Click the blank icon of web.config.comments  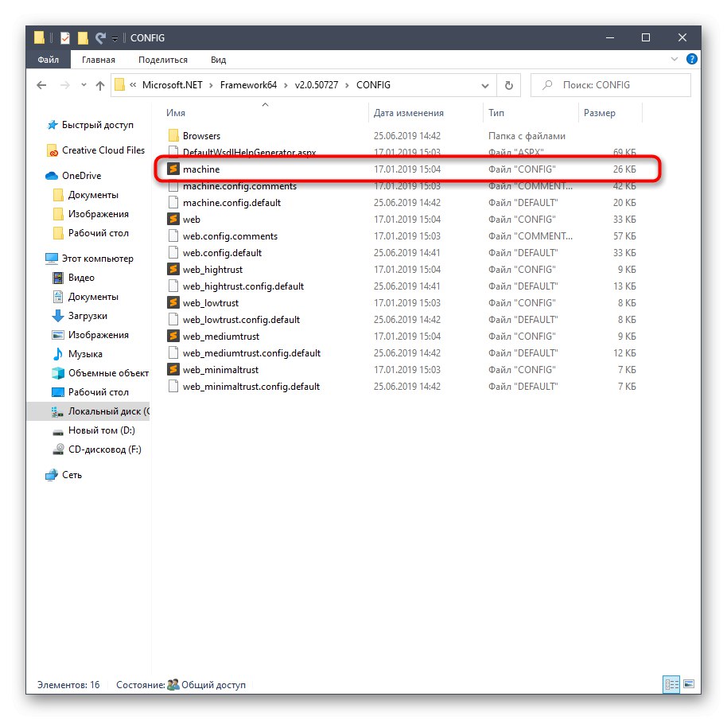(x=173, y=236)
